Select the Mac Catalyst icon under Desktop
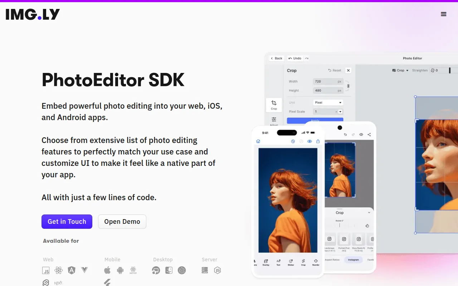Image resolution: width=458 pixels, height=286 pixels. (x=156, y=271)
